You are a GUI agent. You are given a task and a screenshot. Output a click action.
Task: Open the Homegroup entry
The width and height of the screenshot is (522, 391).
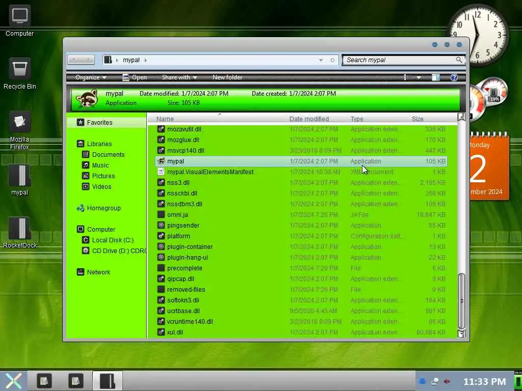pos(99,208)
